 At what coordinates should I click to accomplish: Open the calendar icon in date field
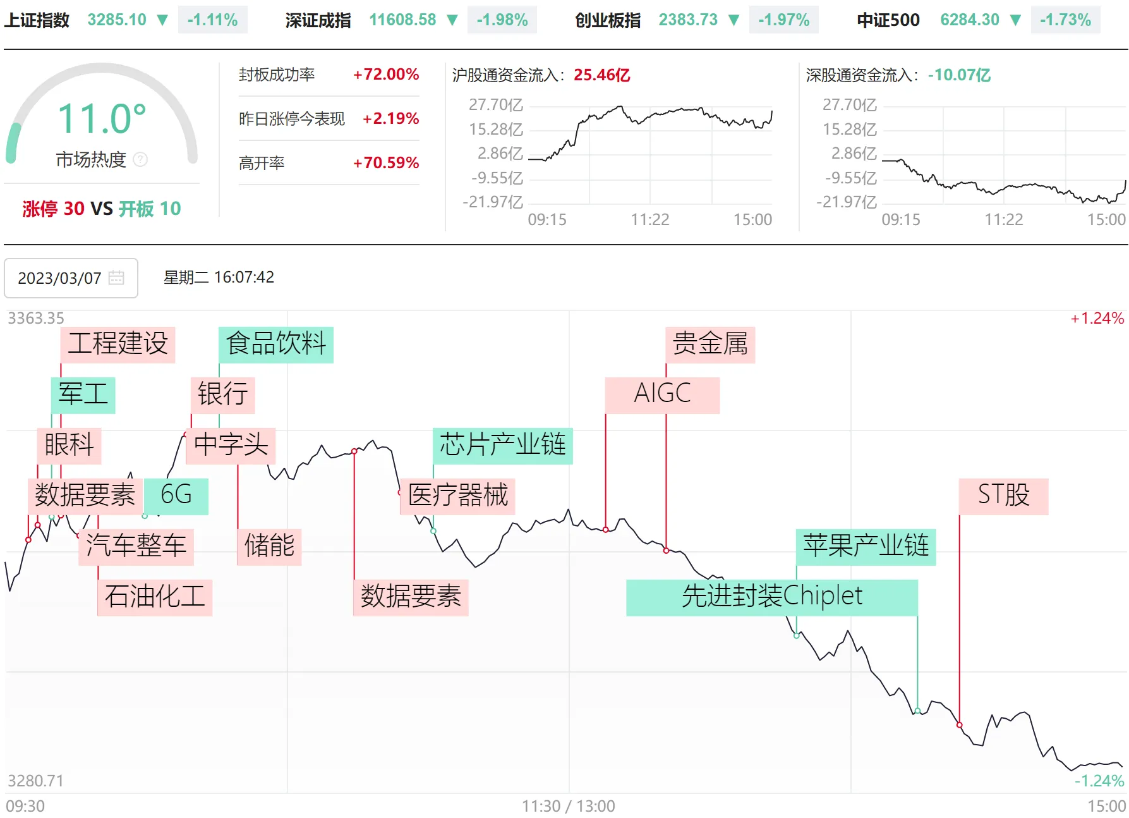[x=116, y=278]
